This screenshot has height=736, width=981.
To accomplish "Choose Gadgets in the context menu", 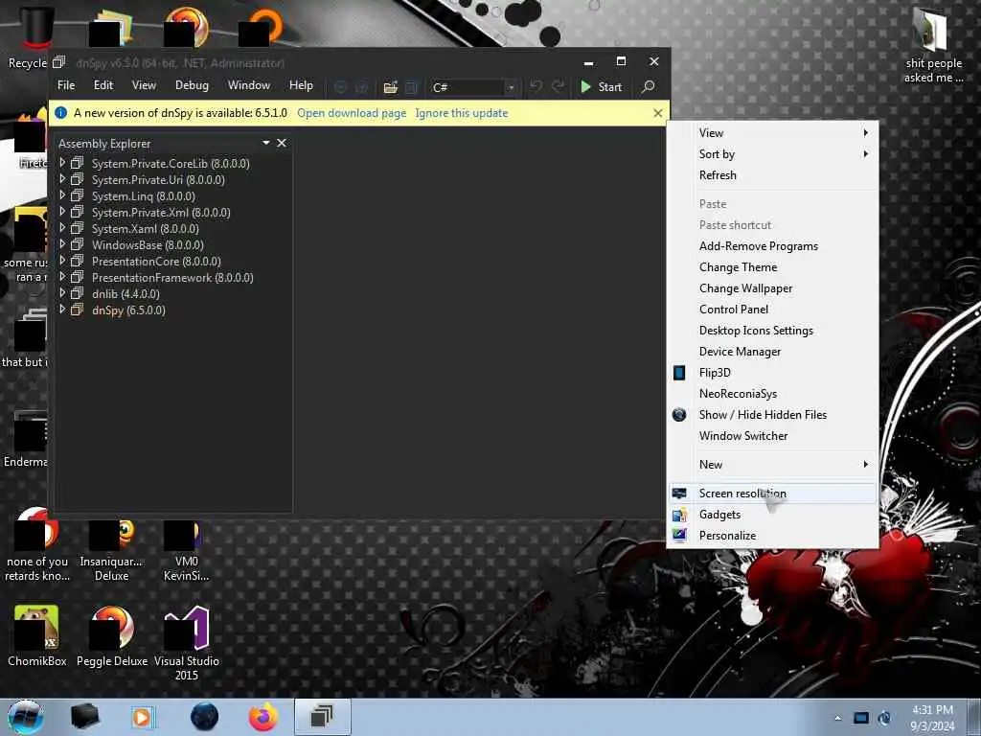I will [773, 515].
